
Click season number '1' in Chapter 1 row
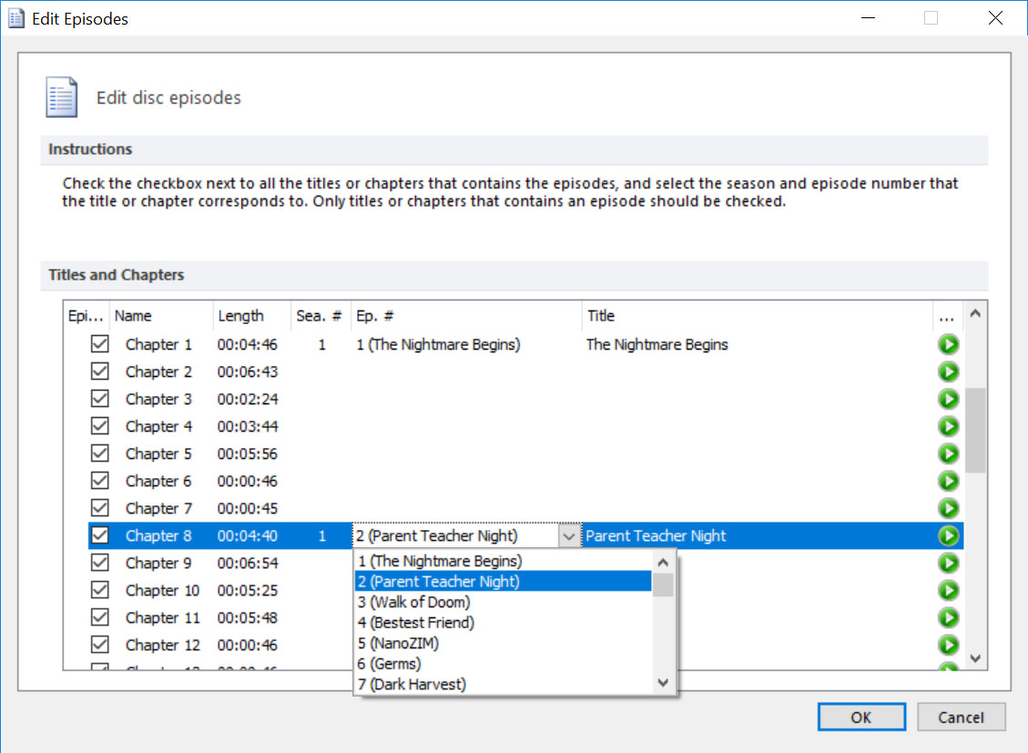coord(322,344)
